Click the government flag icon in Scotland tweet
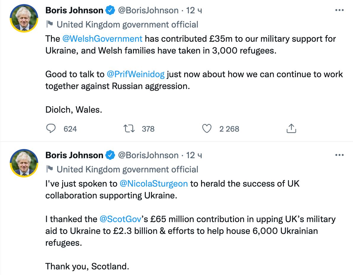353x275 pixels. (49, 169)
